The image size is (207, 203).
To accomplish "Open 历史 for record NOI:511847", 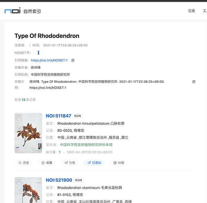I will [x=24, y=163].
